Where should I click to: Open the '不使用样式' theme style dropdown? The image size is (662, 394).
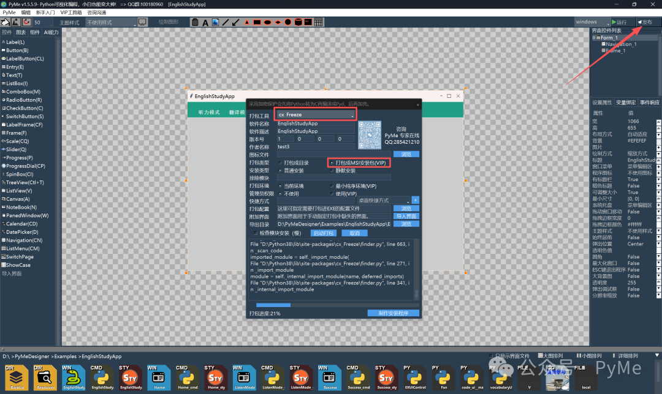tap(112, 23)
